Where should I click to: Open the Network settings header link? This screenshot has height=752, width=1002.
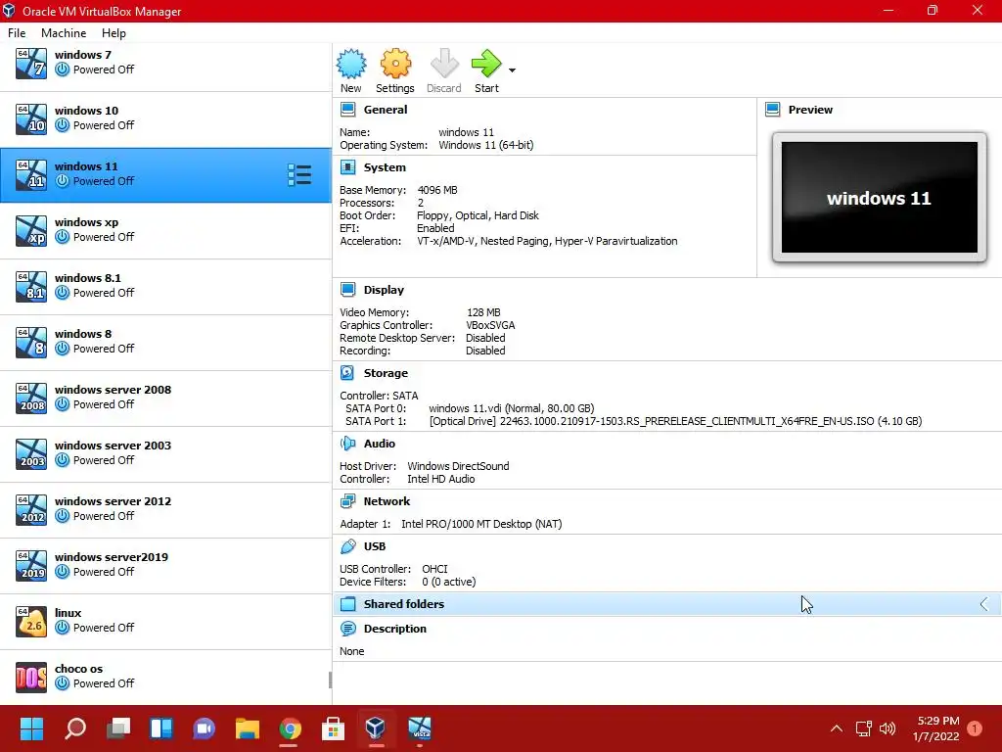click(387, 501)
